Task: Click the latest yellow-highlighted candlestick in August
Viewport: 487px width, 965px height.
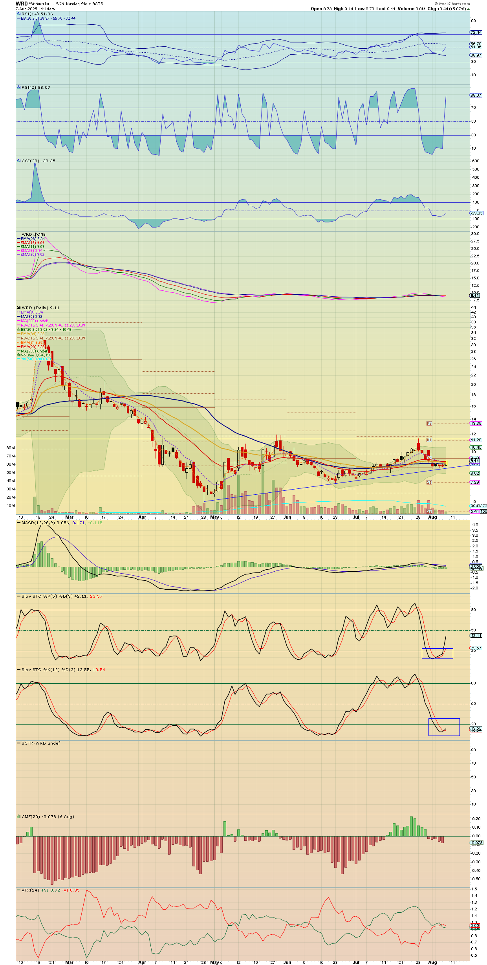Action: (446, 463)
